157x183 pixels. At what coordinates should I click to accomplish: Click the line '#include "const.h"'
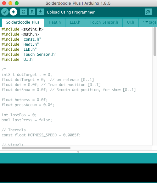coord(21,39)
